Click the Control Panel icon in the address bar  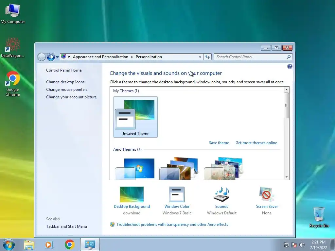[x=63, y=57]
